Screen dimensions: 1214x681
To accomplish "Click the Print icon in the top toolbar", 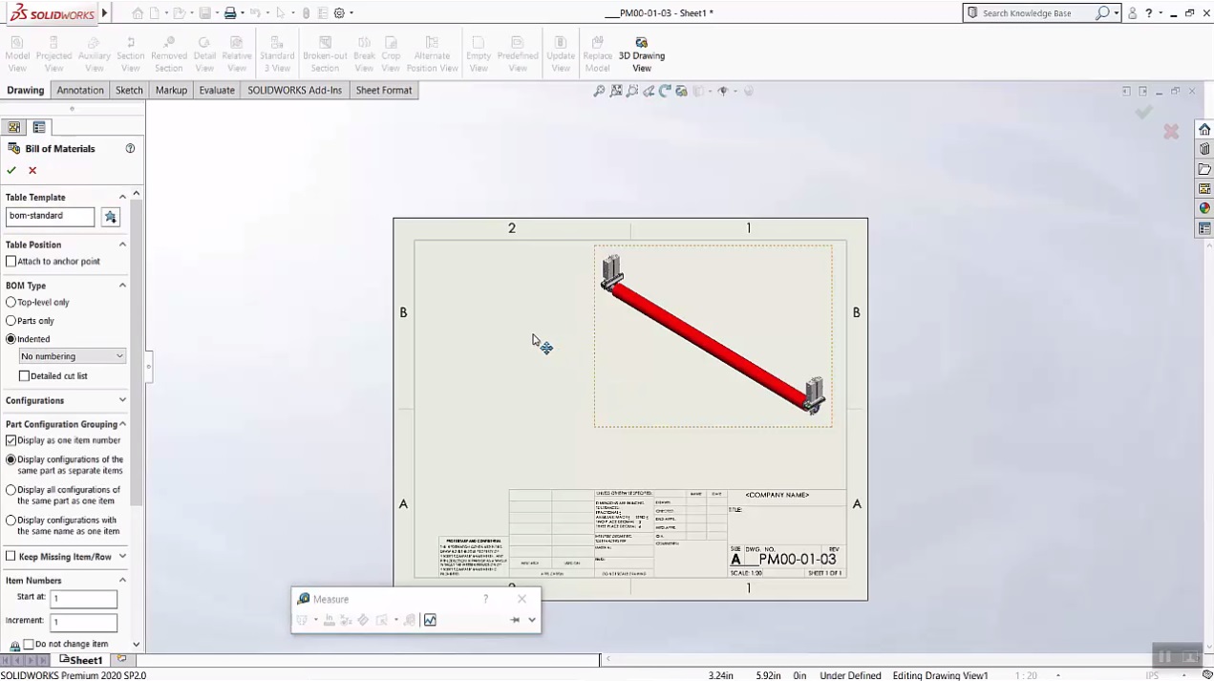I will 230,13.
